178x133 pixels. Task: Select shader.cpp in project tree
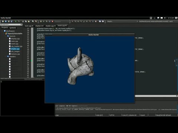pos(15,49)
